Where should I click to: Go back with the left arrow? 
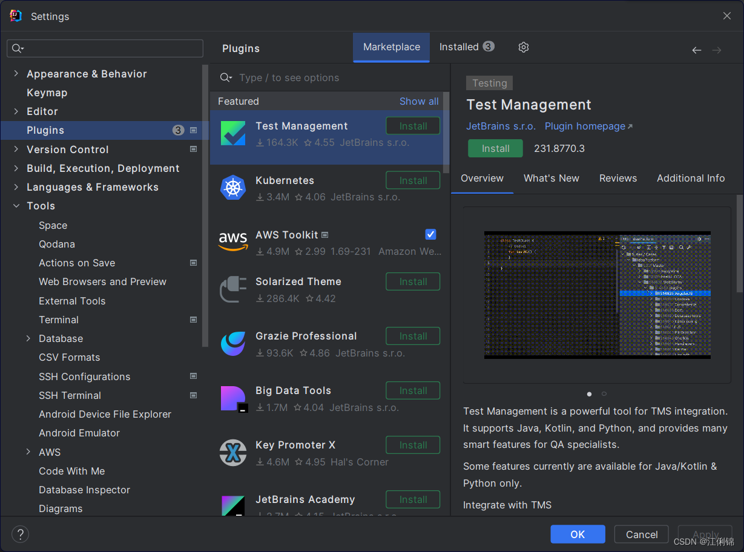[697, 50]
